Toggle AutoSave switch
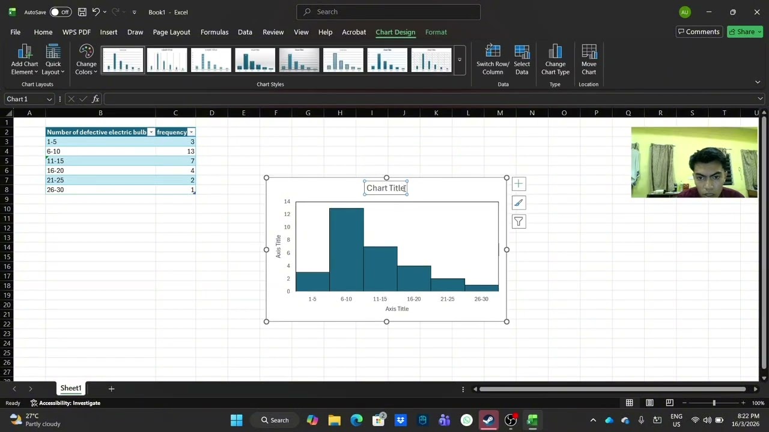 (60, 12)
